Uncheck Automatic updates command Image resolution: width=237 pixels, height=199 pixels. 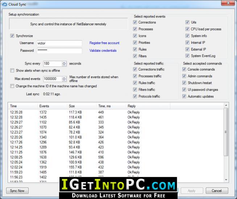tap(184, 96)
